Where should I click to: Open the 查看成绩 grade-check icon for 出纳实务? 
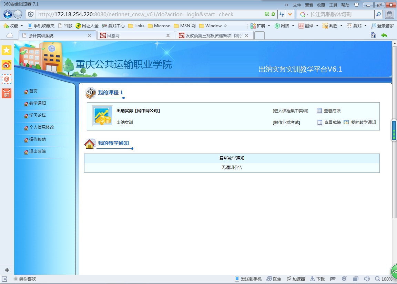(x=319, y=111)
